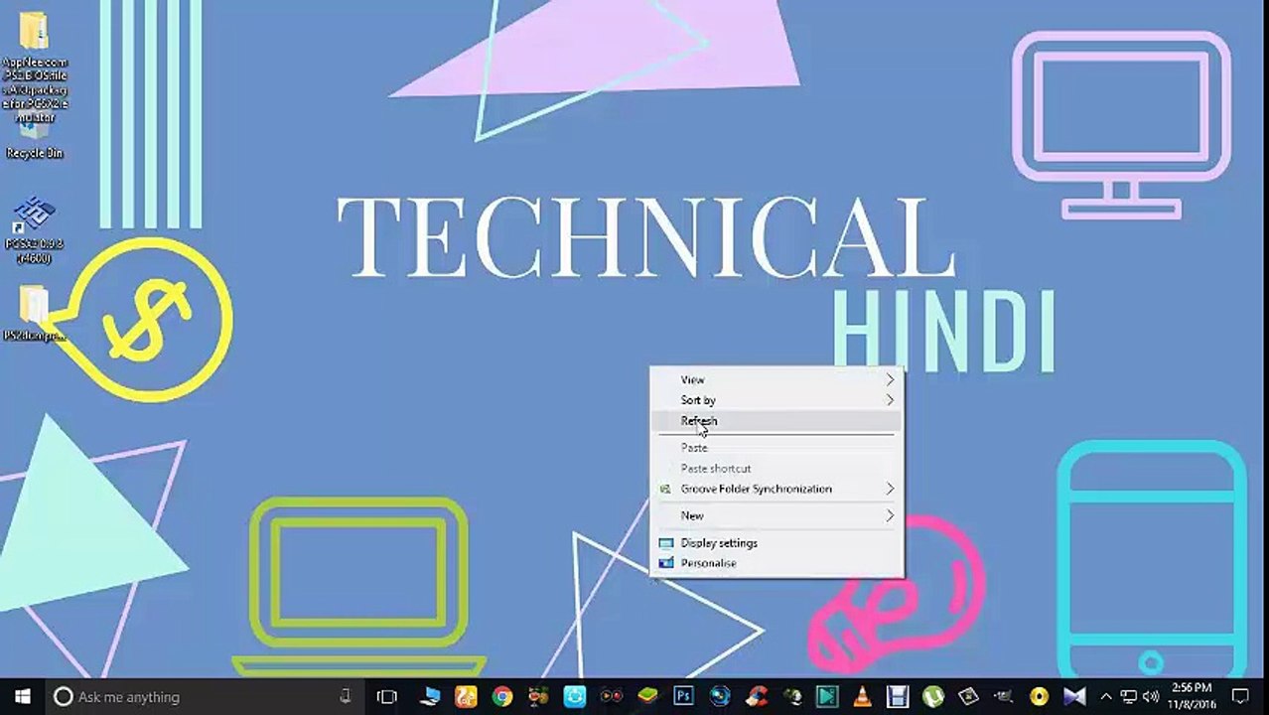1269x715 pixels.
Task: Choose Refresh from the context menu
Action: click(776, 421)
